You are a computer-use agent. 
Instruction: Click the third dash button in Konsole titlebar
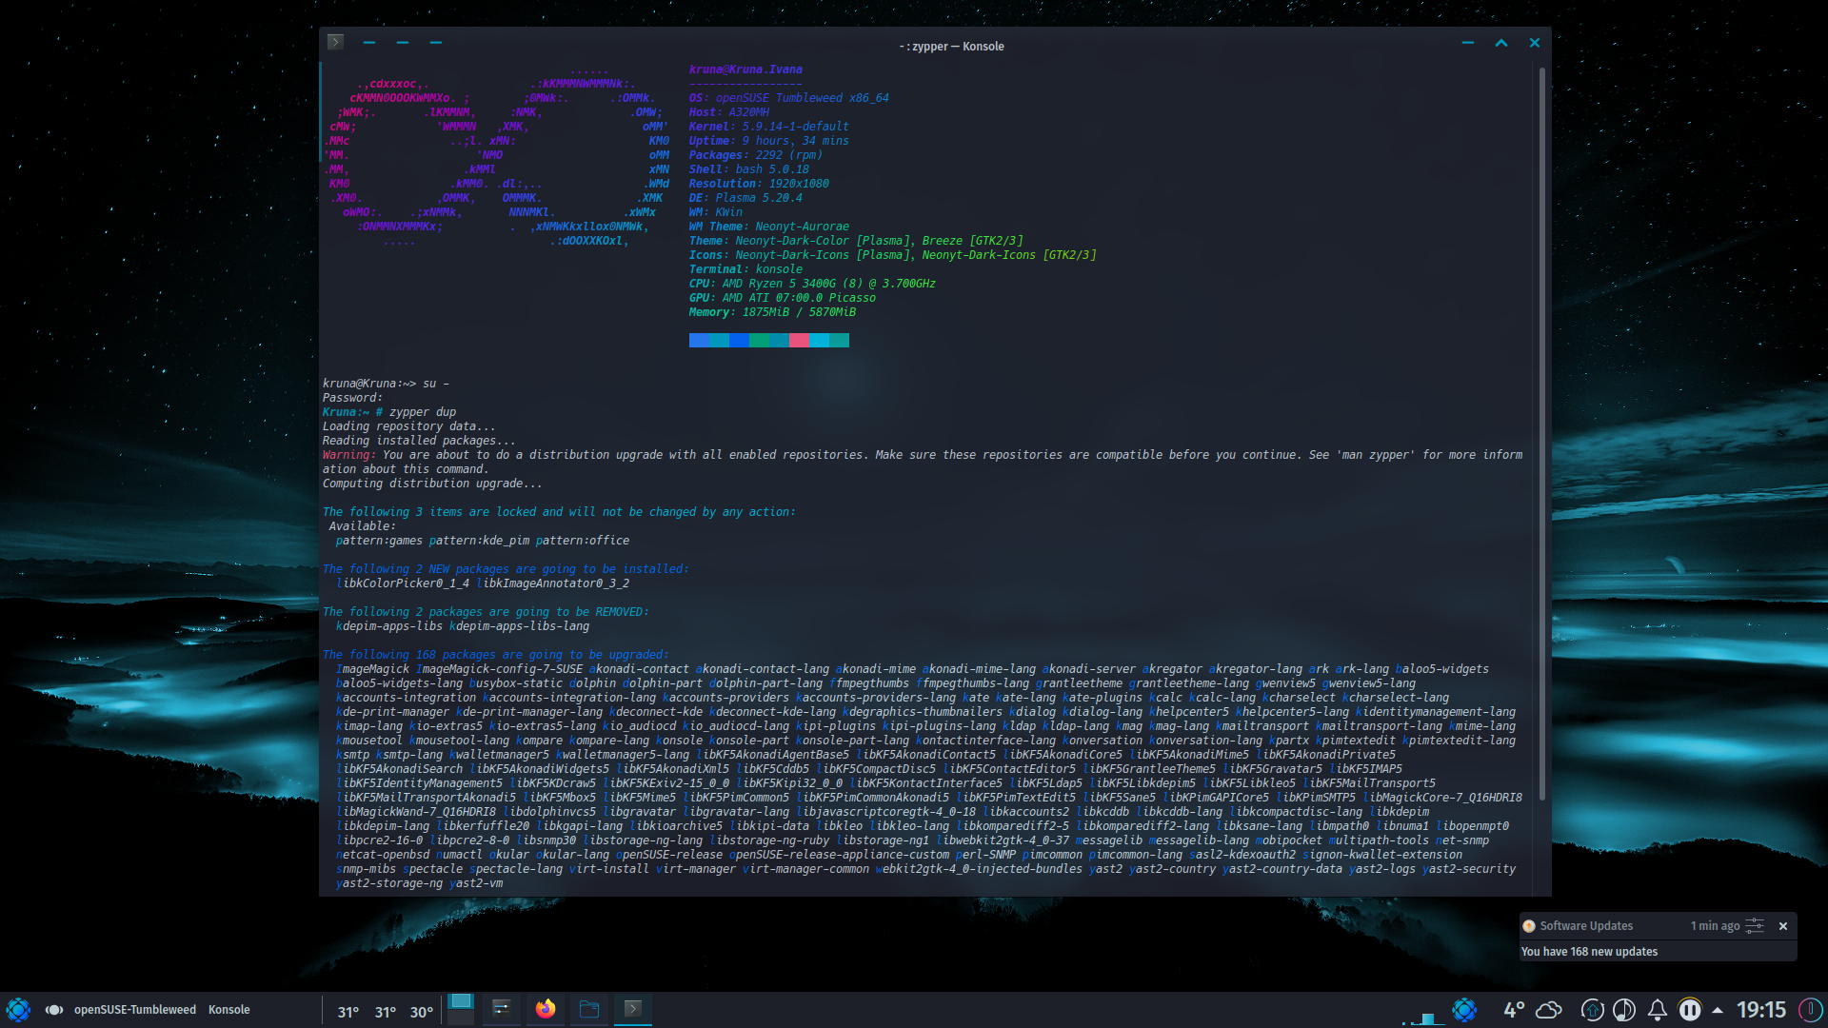436,43
